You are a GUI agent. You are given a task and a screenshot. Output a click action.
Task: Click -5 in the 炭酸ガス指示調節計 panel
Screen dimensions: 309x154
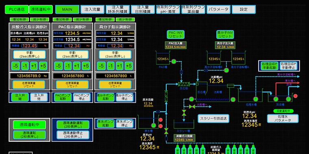15,66
